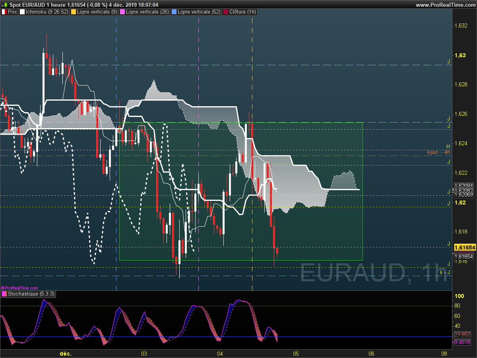This screenshot has height=358, width=477.
Task: Click the 9,4518 stochastic value tag
Action: pyautogui.click(x=462, y=342)
